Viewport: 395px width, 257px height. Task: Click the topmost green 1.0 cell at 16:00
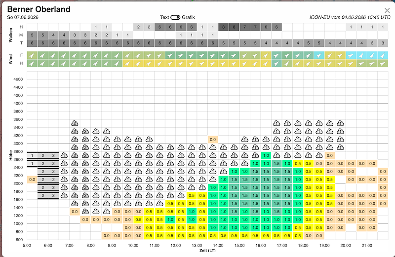(266, 155)
